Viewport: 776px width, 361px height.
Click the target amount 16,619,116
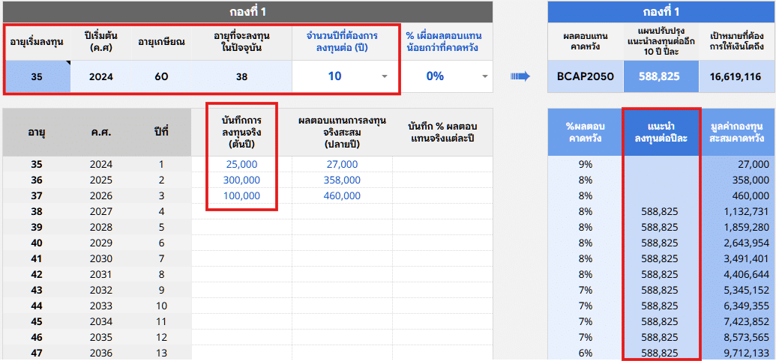coord(738,76)
